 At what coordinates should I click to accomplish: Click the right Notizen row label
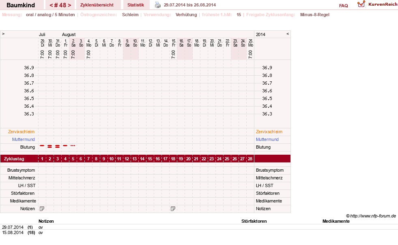pyautogui.click(x=263, y=209)
